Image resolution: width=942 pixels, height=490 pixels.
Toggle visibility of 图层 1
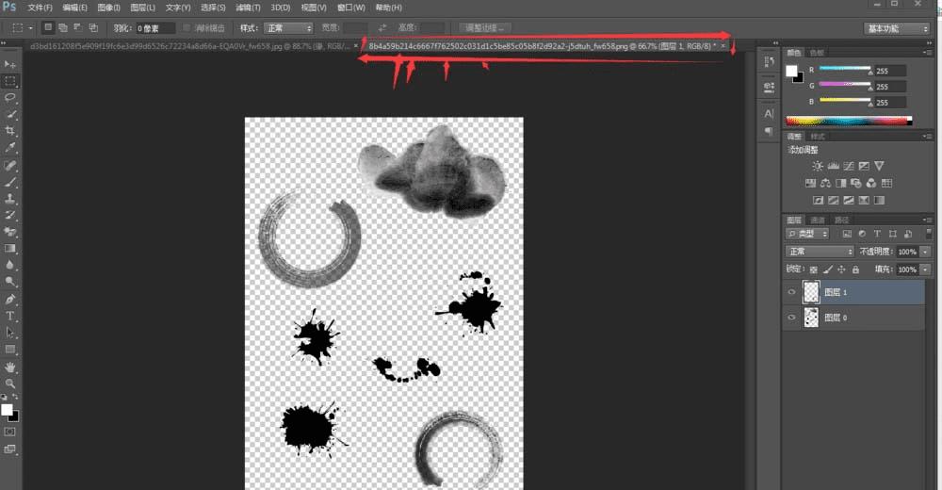coord(791,292)
